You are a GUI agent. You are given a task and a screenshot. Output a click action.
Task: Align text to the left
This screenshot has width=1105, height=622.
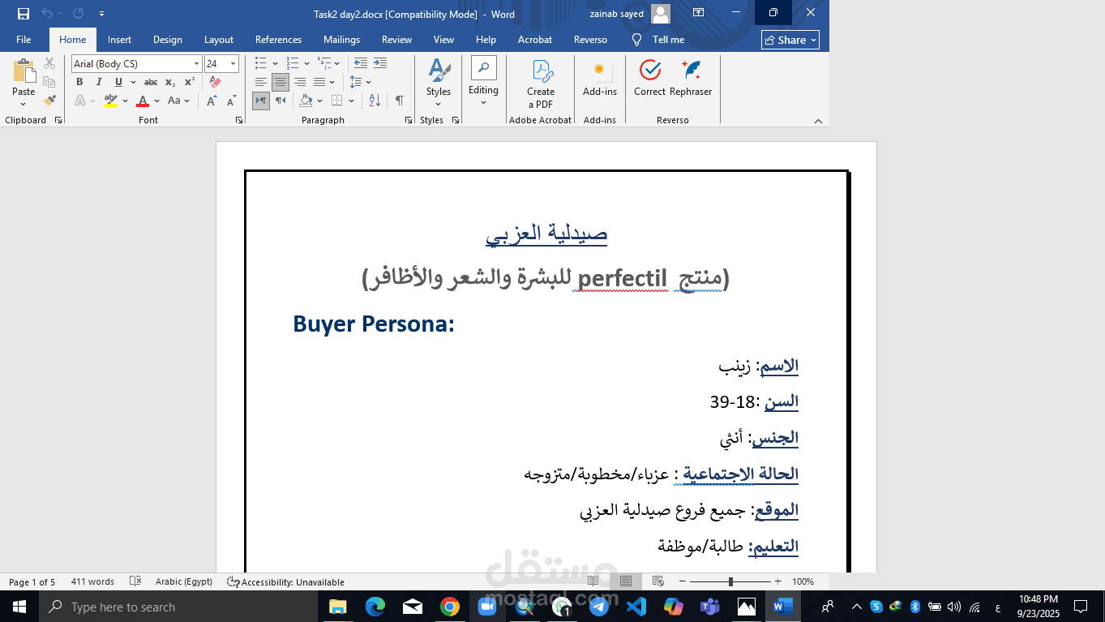tap(261, 82)
